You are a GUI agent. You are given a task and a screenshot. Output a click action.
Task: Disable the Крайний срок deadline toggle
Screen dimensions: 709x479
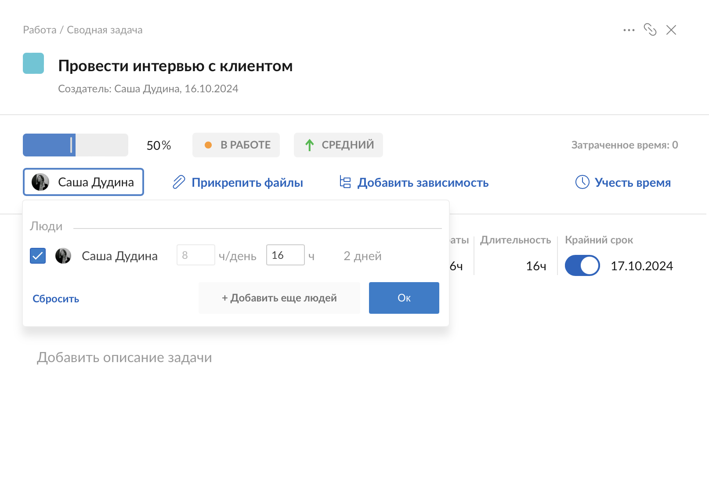582,265
